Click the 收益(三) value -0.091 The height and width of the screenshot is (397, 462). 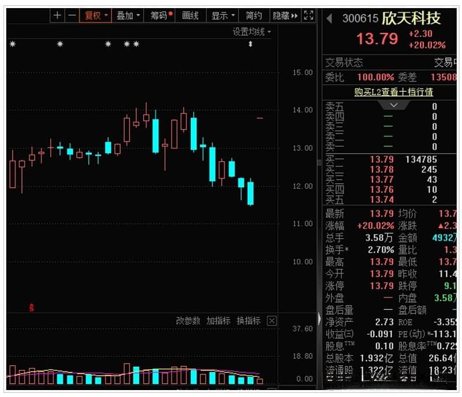pyautogui.click(x=380, y=334)
